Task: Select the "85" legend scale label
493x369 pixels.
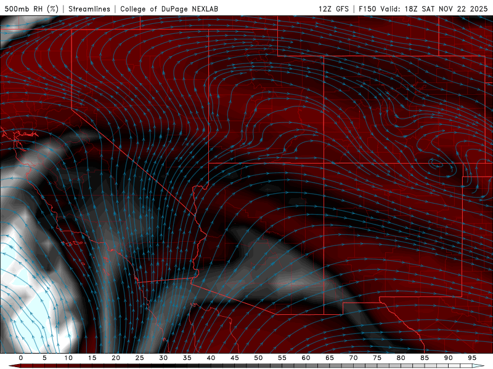Action: (425, 358)
